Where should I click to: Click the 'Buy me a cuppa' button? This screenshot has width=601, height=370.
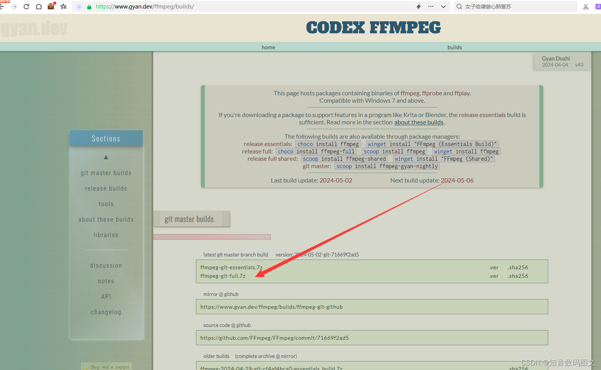(106, 366)
